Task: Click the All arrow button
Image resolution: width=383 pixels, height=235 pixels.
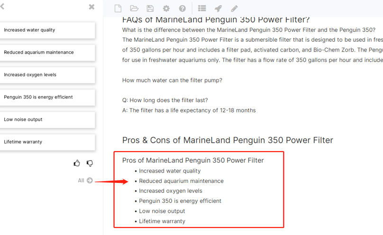Action: coord(85,181)
